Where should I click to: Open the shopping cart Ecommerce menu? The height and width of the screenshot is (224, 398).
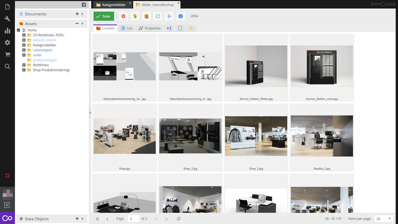7,55
